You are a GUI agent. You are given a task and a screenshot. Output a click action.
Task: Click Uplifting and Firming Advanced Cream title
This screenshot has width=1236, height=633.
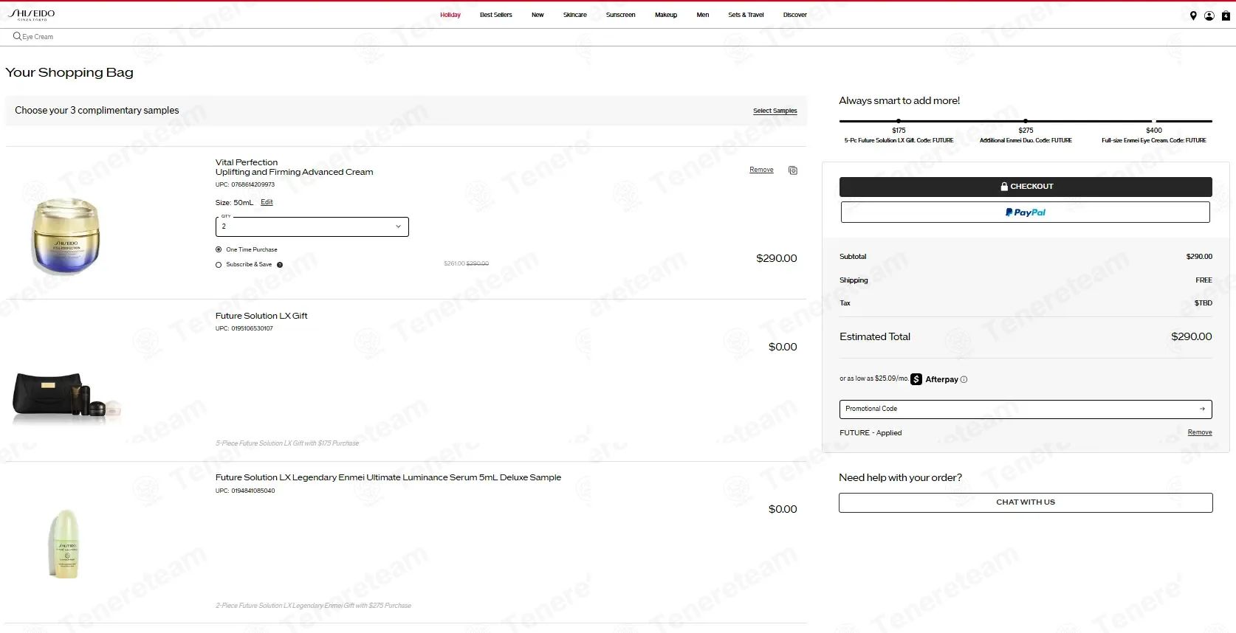(294, 172)
